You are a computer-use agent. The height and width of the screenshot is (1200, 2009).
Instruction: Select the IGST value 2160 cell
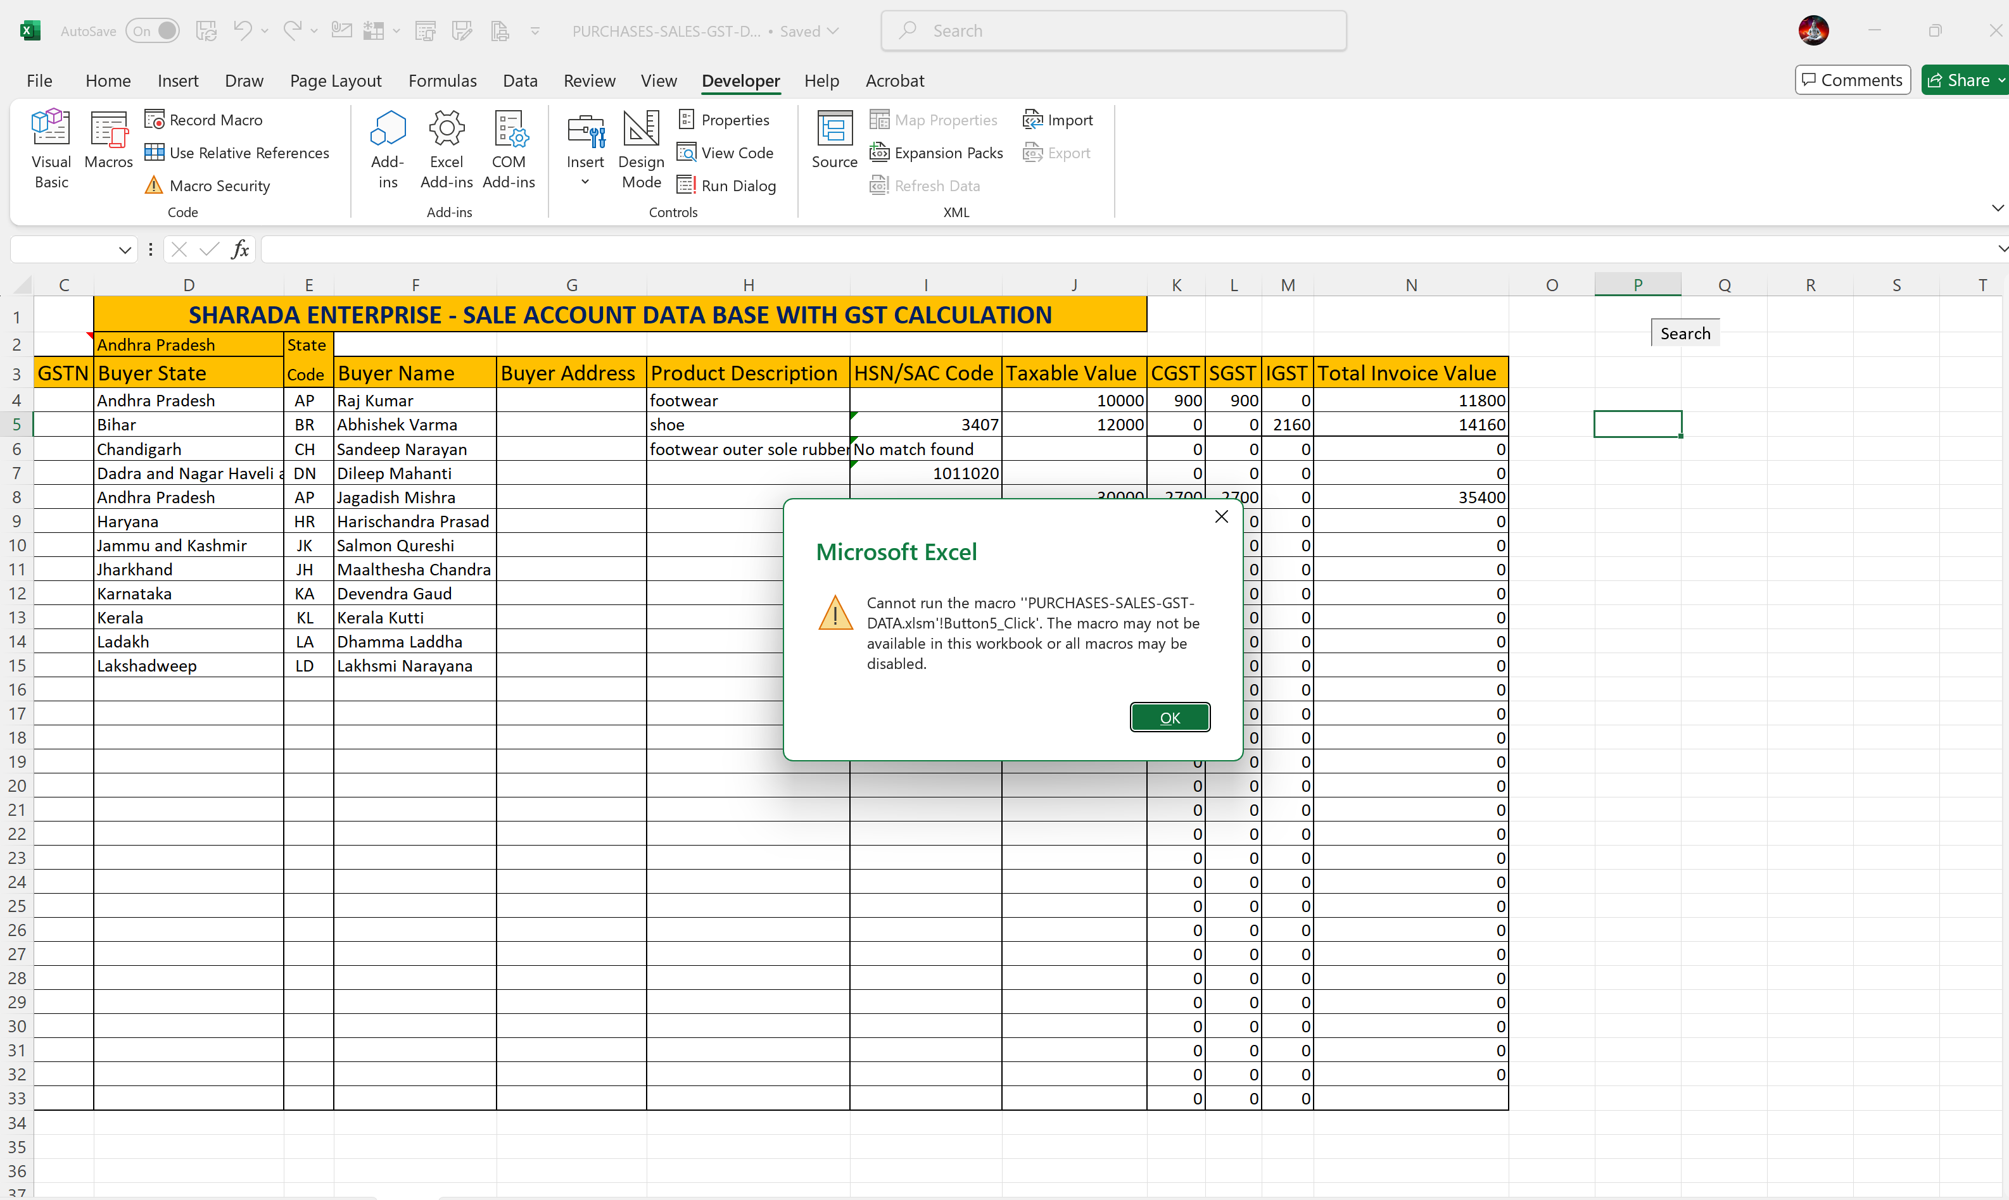pos(1288,425)
